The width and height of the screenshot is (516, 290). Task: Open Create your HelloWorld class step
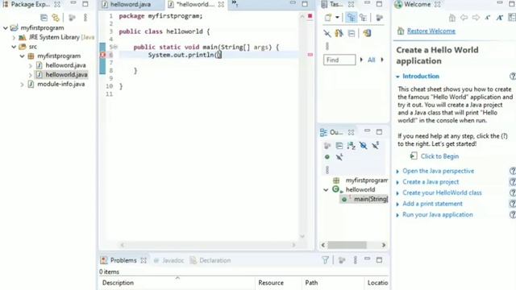click(442, 193)
